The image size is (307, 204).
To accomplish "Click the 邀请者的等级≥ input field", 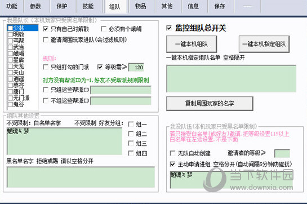I will (x=282, y=153).
